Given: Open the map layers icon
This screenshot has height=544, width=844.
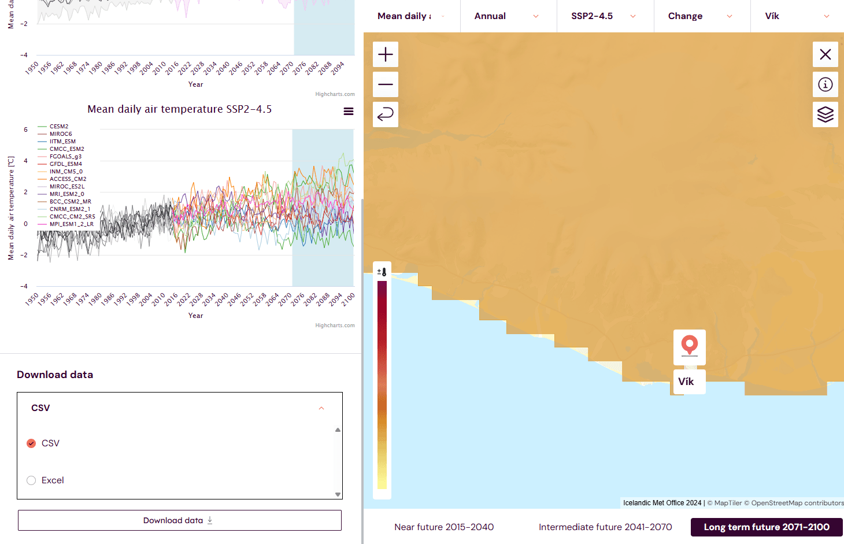Looking at the screenshot, I should (825, 114).
